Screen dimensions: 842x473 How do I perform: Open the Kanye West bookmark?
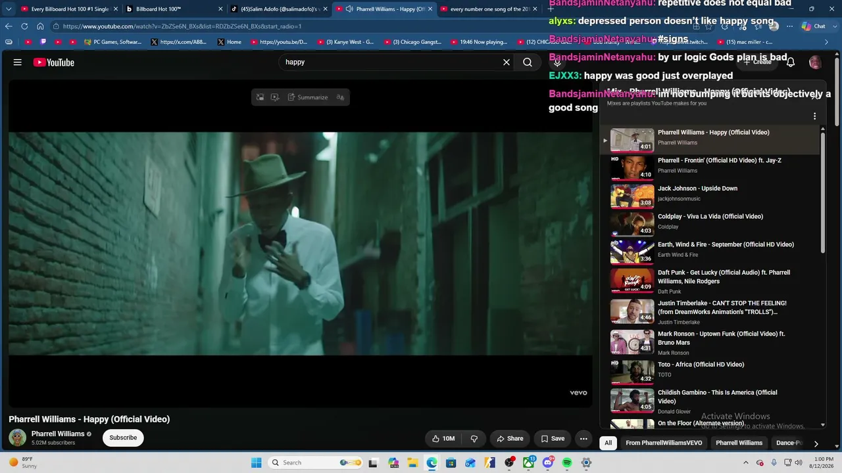(345, 42)
